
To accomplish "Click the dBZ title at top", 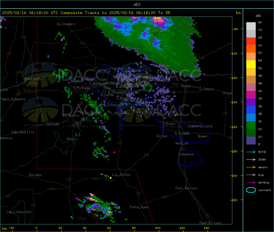I will pyautogui.click(x=137, y=4).
